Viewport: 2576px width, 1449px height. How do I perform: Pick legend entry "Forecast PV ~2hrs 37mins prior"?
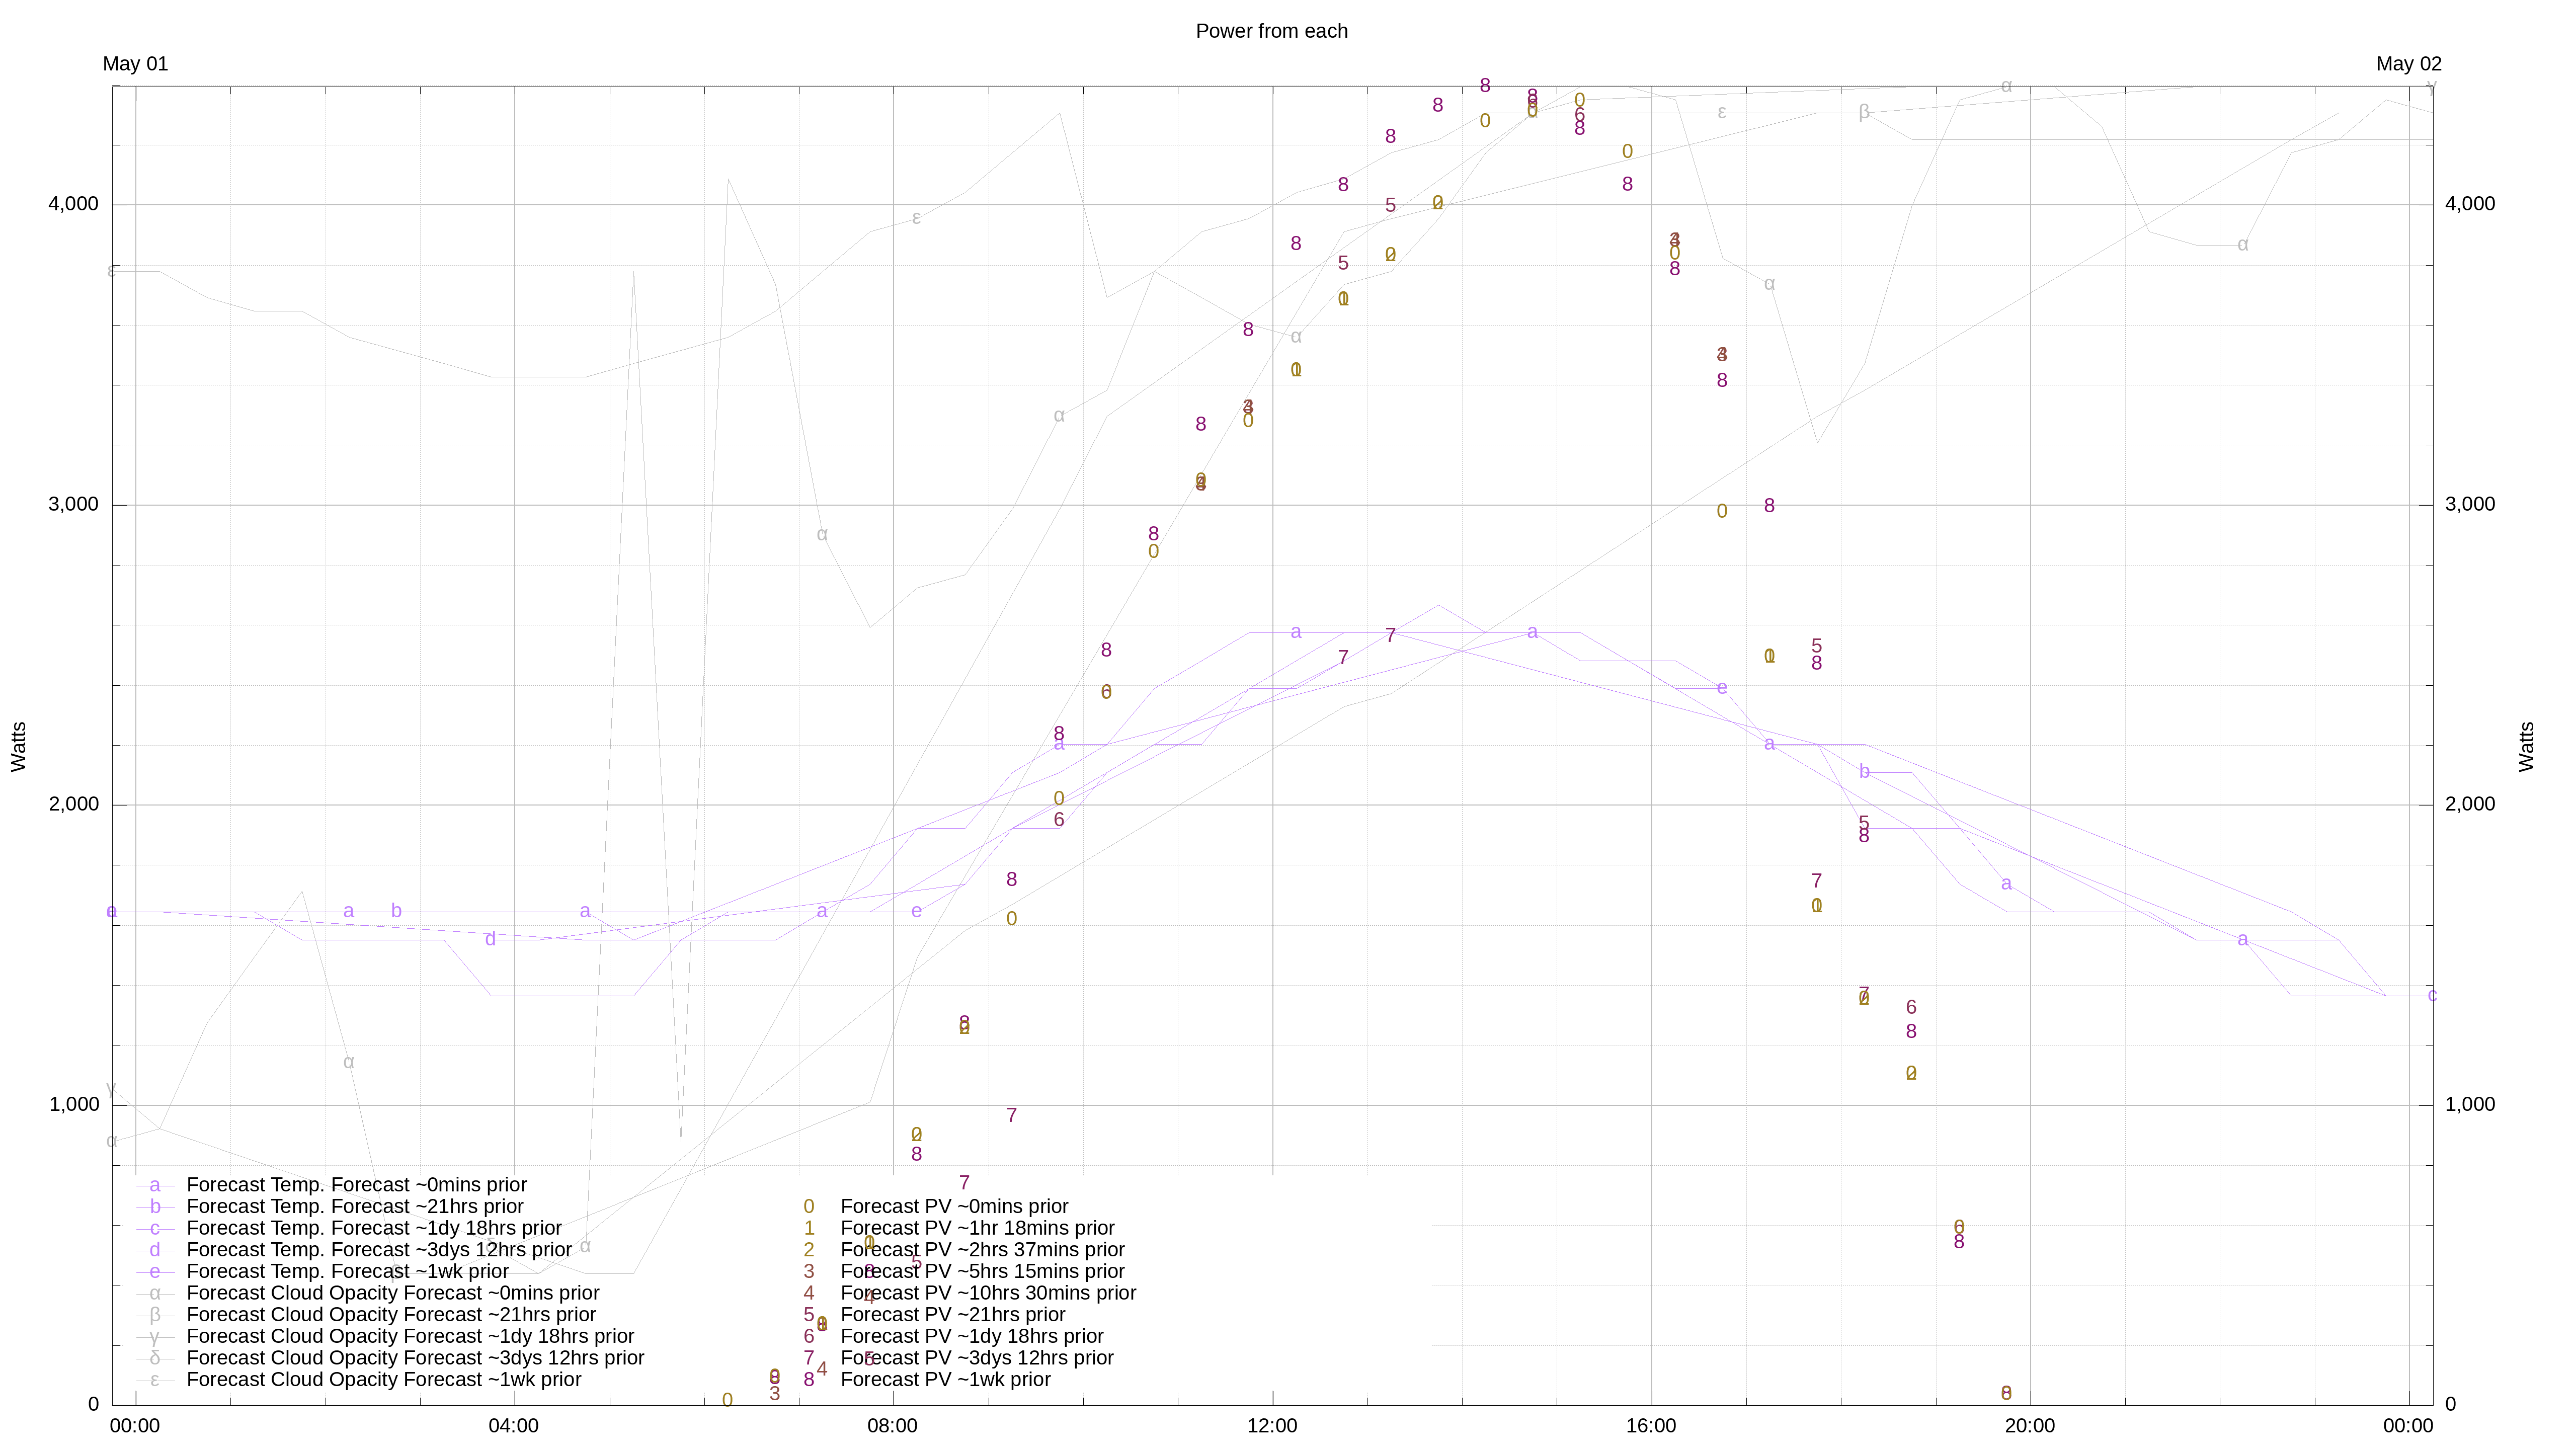coord(982,1250)
